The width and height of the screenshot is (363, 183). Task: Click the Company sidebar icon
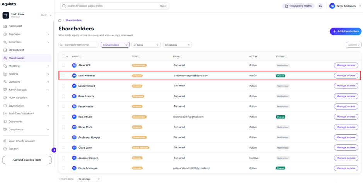click(x=5, y=82)
